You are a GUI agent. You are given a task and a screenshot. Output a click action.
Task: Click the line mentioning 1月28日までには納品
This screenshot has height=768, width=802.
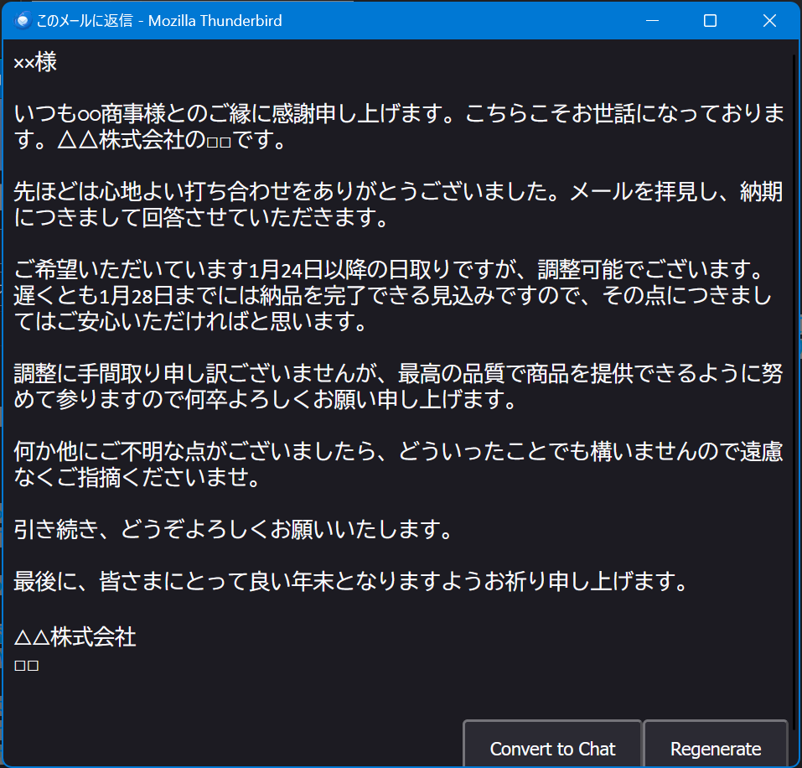tap(392, 295)
